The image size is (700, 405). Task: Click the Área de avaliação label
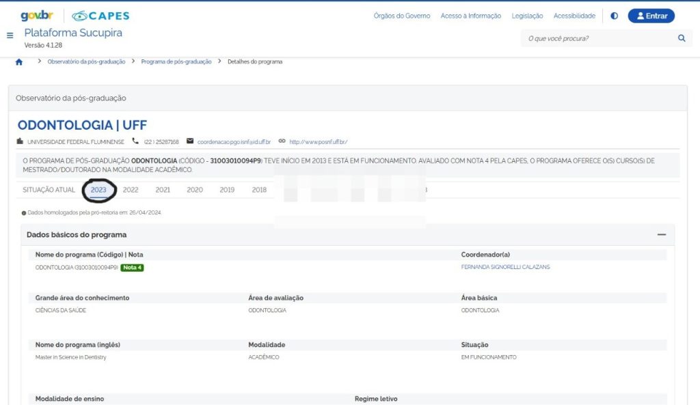(x=276, y=298)
